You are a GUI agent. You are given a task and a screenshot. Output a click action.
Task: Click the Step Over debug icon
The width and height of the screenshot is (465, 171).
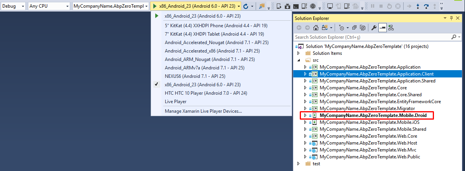pyautogui.click(x=426, y=7)
